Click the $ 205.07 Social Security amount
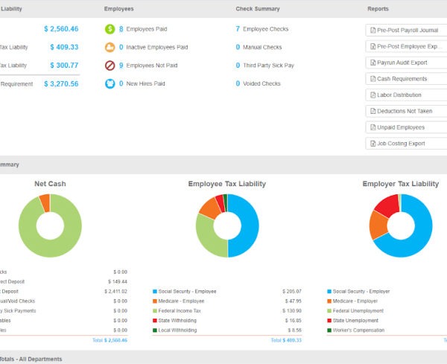The image size is (447, 364). 292,291
